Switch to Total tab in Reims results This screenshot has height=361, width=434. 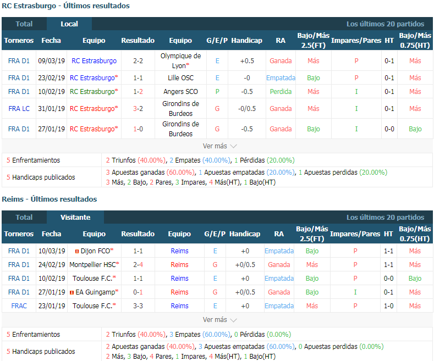tap(24, 217)
